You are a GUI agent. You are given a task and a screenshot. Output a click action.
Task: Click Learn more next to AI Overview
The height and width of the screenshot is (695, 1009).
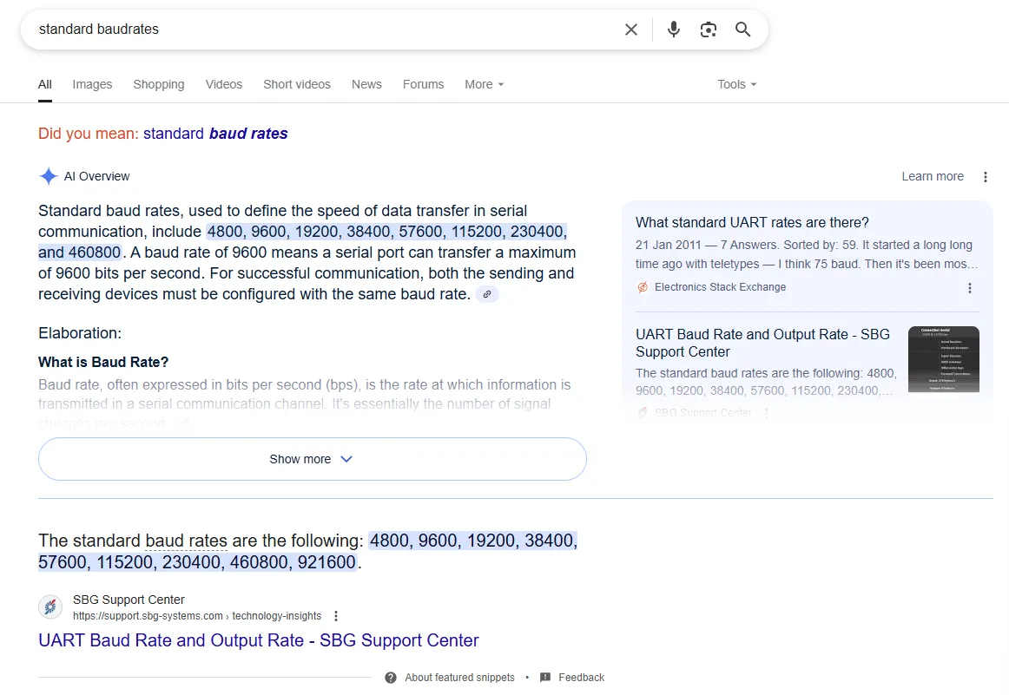932,176
